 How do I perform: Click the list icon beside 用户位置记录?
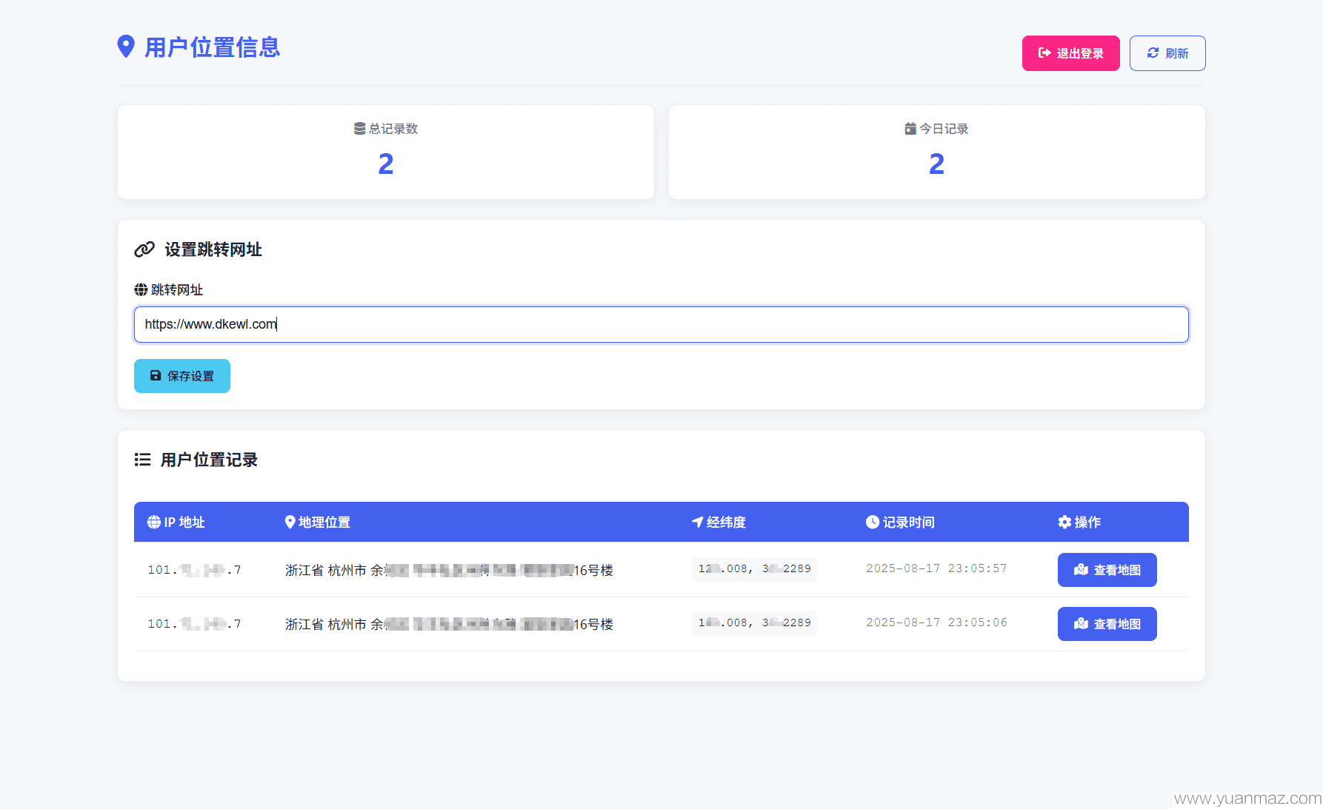click(x=143, y=460)
